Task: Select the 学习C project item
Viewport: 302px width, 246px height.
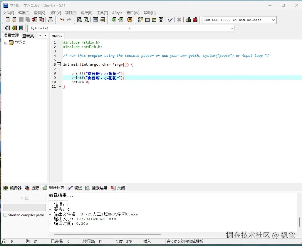Action: click(20, 42)
